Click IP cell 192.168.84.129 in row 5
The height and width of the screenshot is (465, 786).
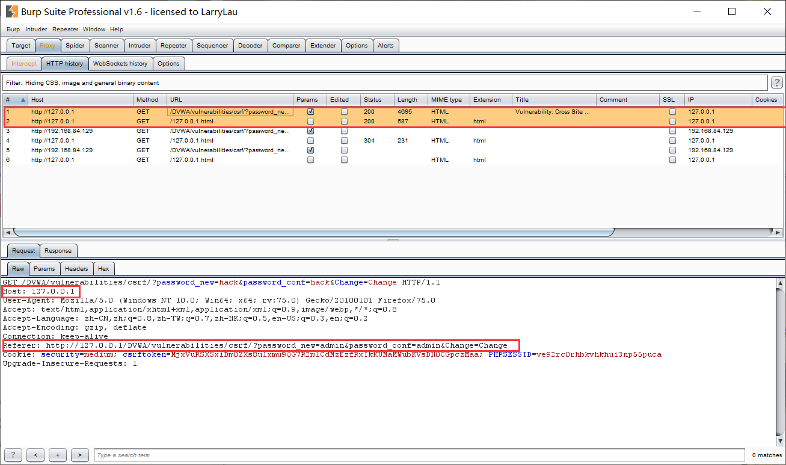point(718,150)
